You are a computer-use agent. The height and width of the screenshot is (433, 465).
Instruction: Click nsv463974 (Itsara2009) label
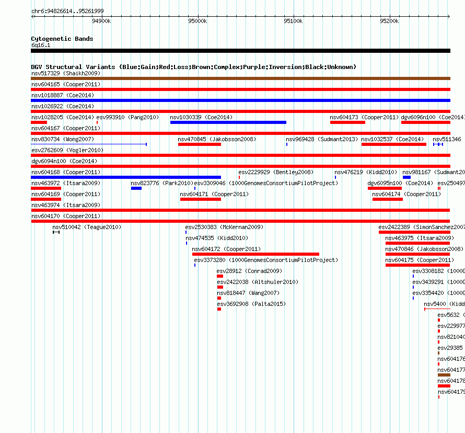(x=66, y=205)
